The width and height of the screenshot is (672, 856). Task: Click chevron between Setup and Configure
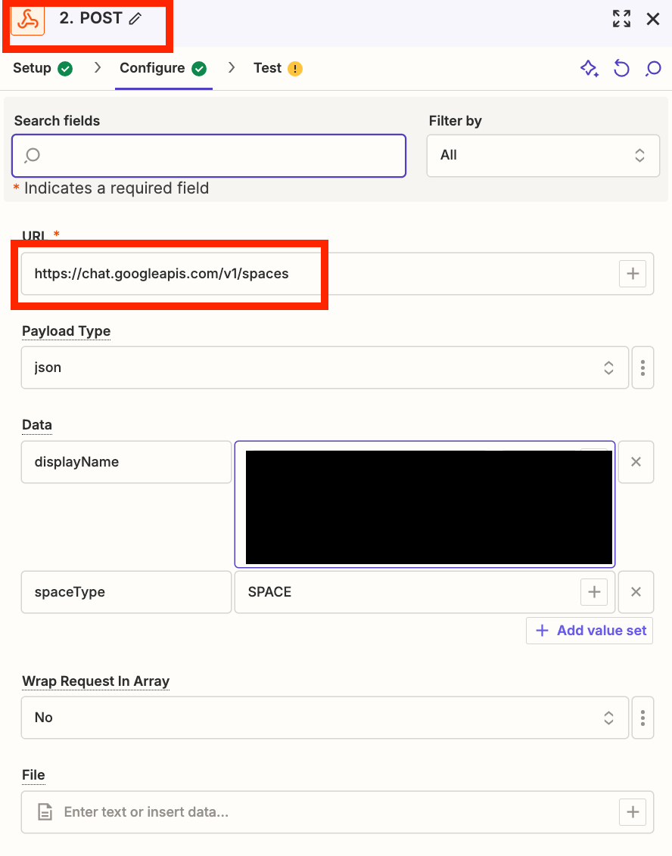point(98,68)
